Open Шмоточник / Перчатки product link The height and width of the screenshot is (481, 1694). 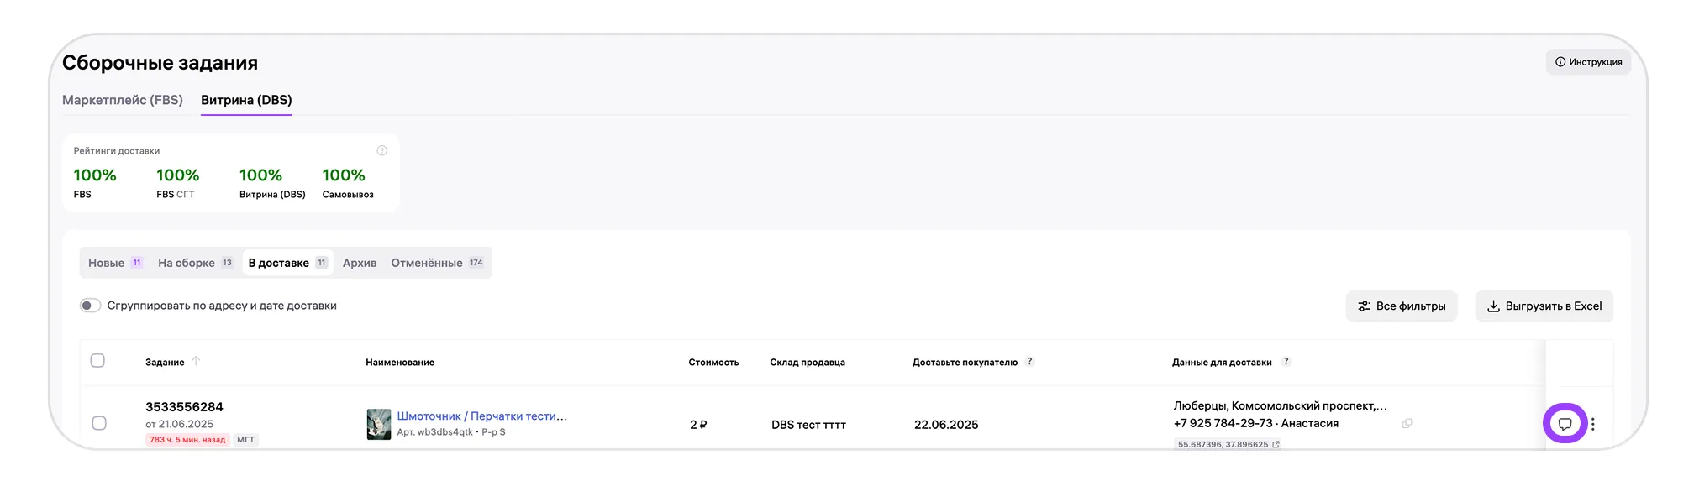[x=481, y=416]
